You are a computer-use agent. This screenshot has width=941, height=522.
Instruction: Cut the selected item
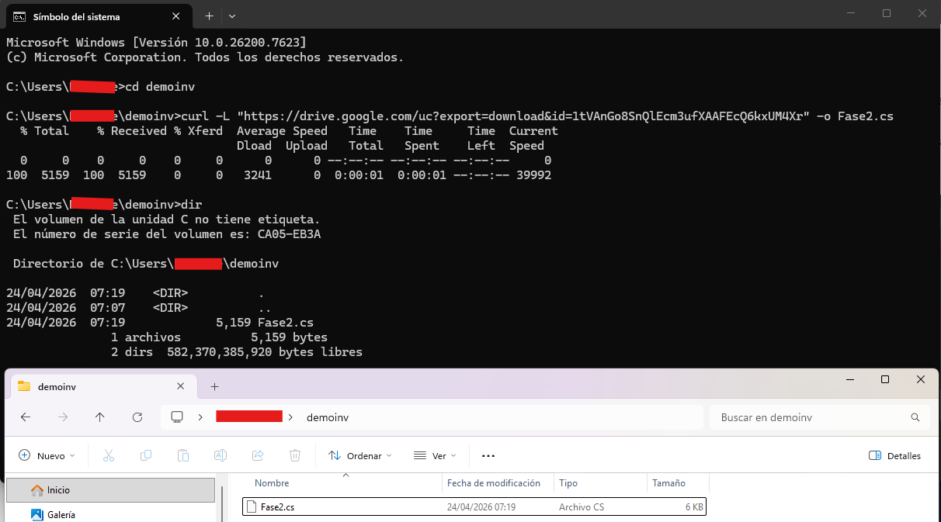[109, 455]
